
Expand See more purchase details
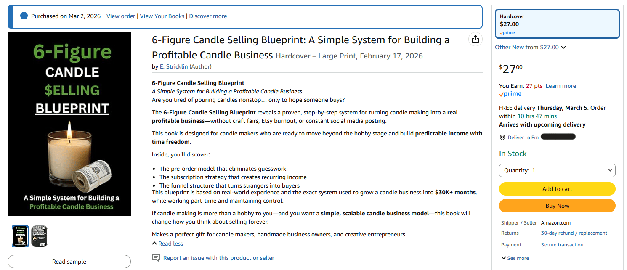tap(515, 258)
